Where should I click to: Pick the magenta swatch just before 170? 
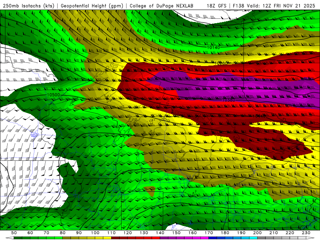(x=204, y=238)
